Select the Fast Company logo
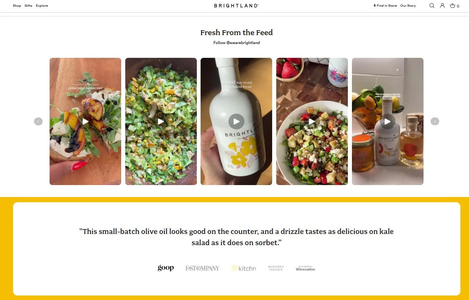The width and height of the screenshot is (469, 300). 202,268
